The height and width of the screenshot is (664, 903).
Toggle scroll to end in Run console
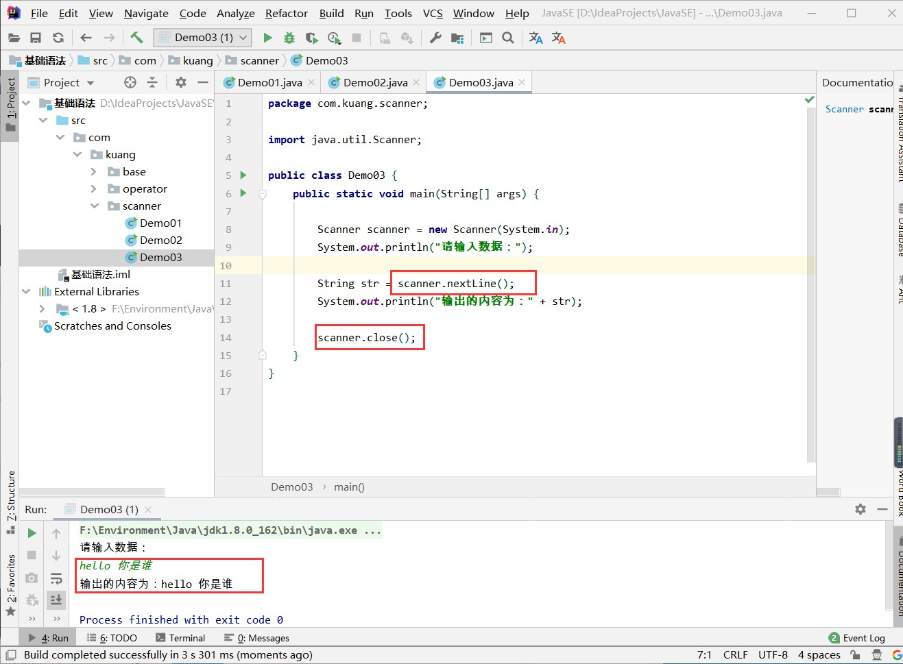tap(56, 600)
